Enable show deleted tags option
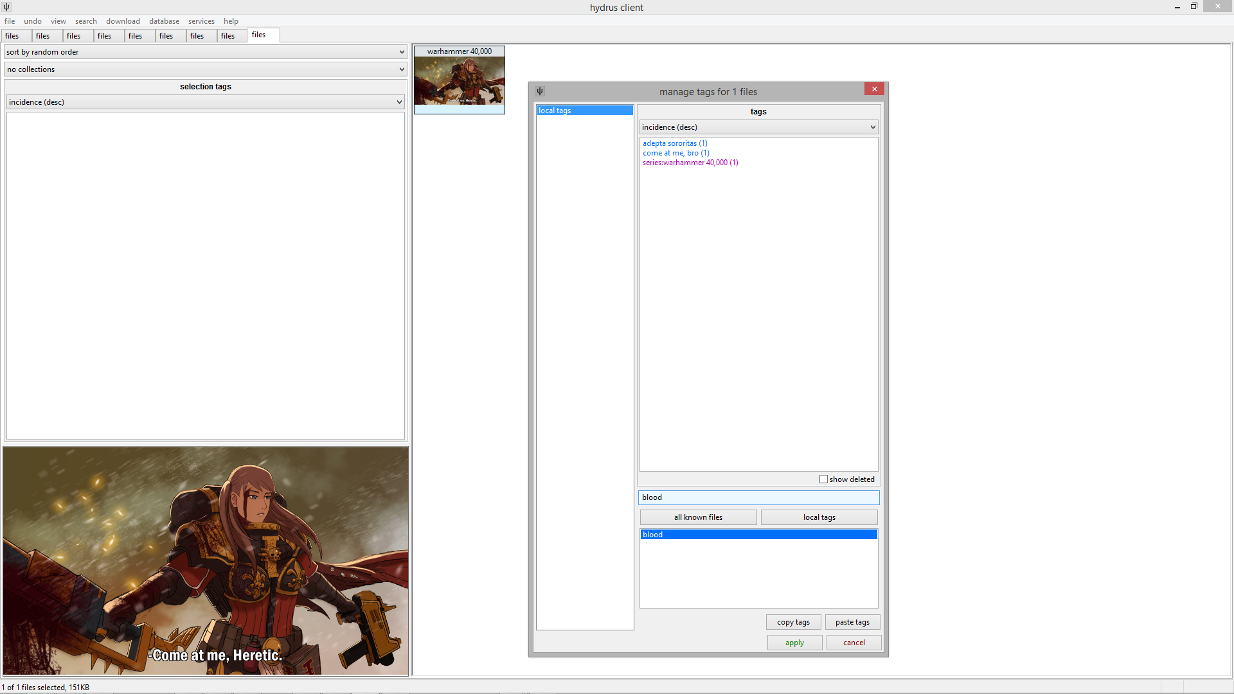 click(822, 479)
